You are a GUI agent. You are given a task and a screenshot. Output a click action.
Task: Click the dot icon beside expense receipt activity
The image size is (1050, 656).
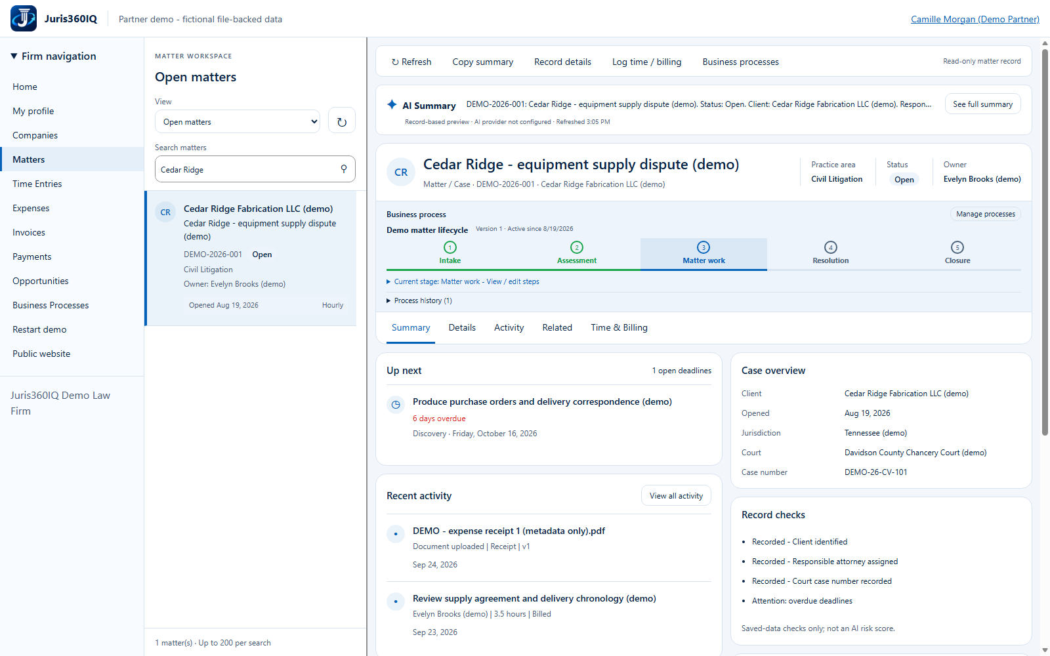(x=396, y=534)
